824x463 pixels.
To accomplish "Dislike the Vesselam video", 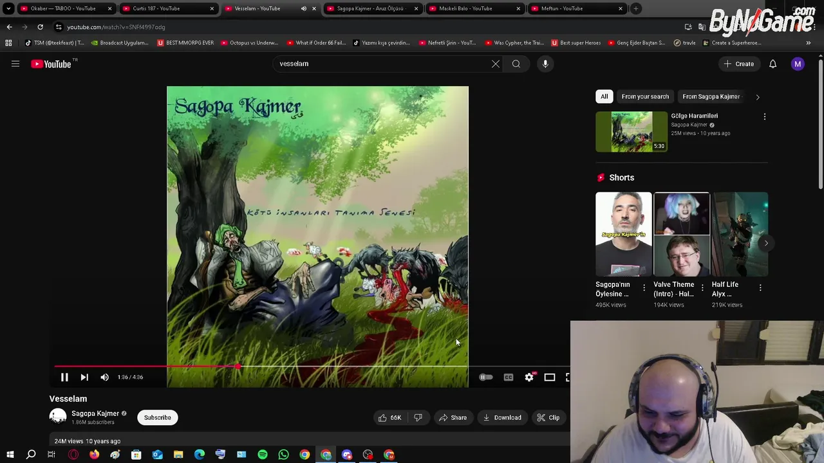I will point(418,417).
